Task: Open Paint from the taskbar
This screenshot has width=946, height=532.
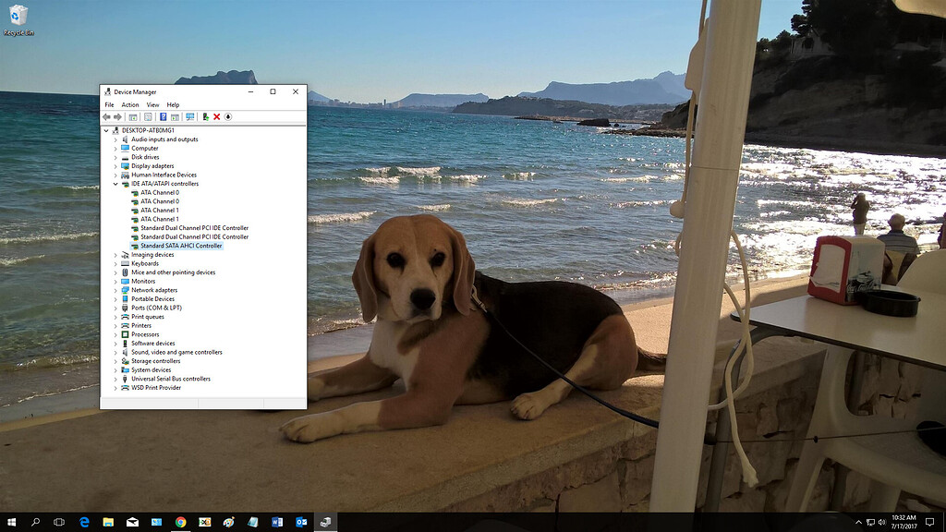Action: point(229,523)
